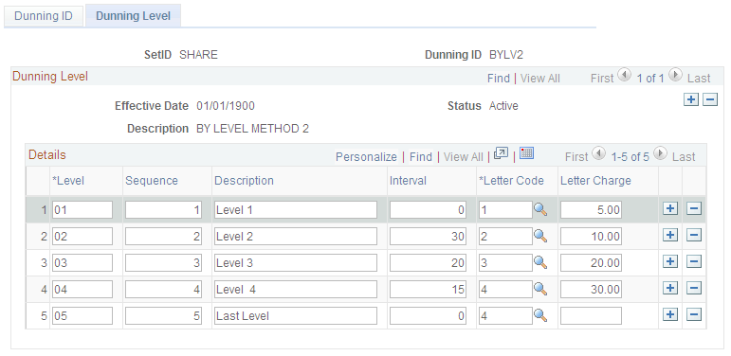Click the BY LEVEL METHOD 2 description text

coord(252,129)
